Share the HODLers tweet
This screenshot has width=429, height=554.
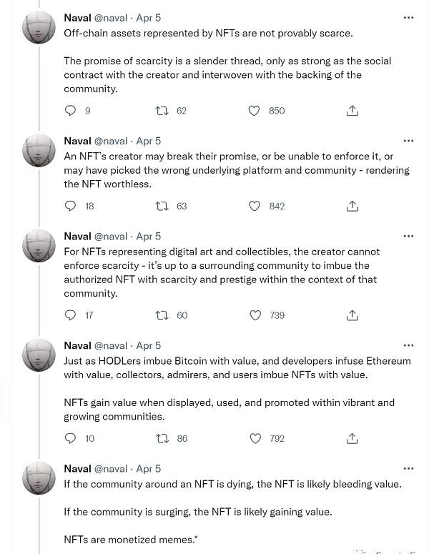point(352,438)
